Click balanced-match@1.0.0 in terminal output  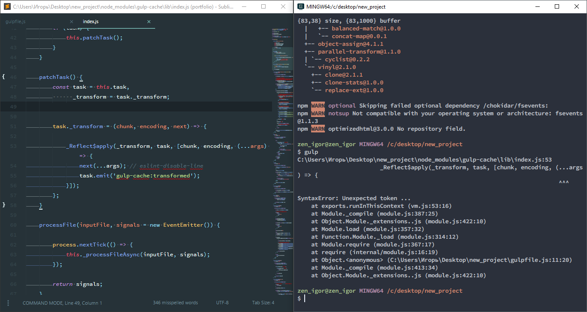tap(366, 29)
